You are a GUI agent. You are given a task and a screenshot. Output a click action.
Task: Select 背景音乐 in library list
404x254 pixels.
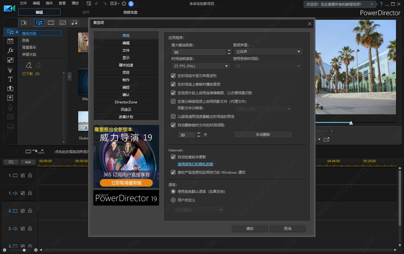(x=29, y=47)
